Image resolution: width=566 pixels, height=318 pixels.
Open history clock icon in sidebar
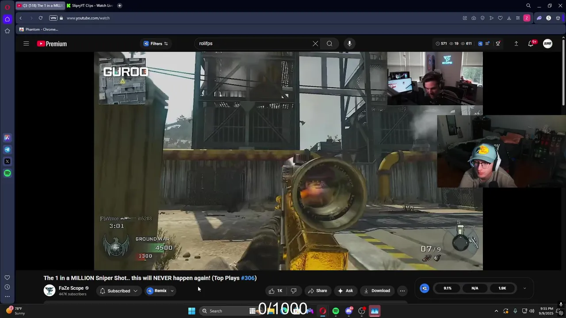point(7,287)
